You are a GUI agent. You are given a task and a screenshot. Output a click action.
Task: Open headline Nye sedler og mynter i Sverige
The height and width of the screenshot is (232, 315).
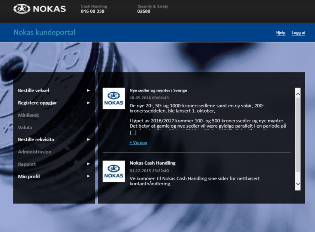[158, 90]
